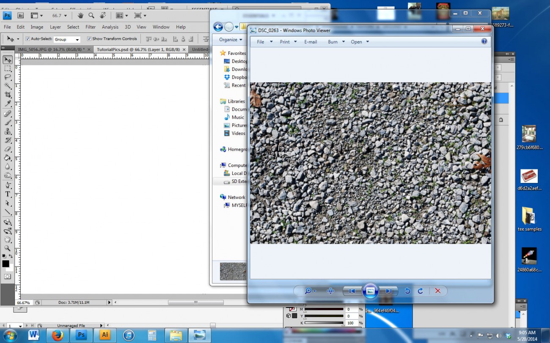Click E-mail in Photo Viewer toolbar
Image resolution: width=550 pixels, height=343 pixels.
click(311, 42)
